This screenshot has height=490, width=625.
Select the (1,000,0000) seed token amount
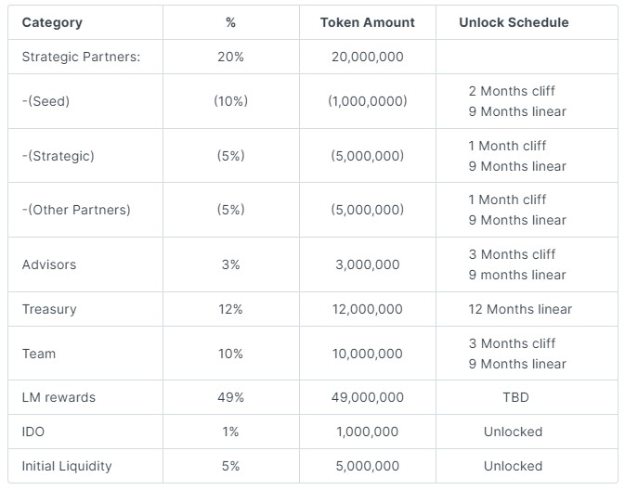(x=367, y=101)
